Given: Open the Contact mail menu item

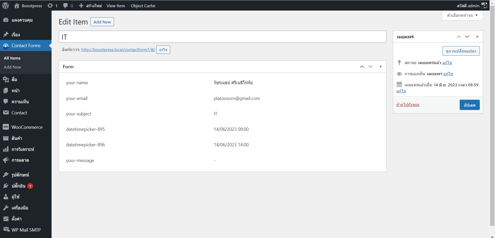Looking at the screenshot, I should coord(19,113).
